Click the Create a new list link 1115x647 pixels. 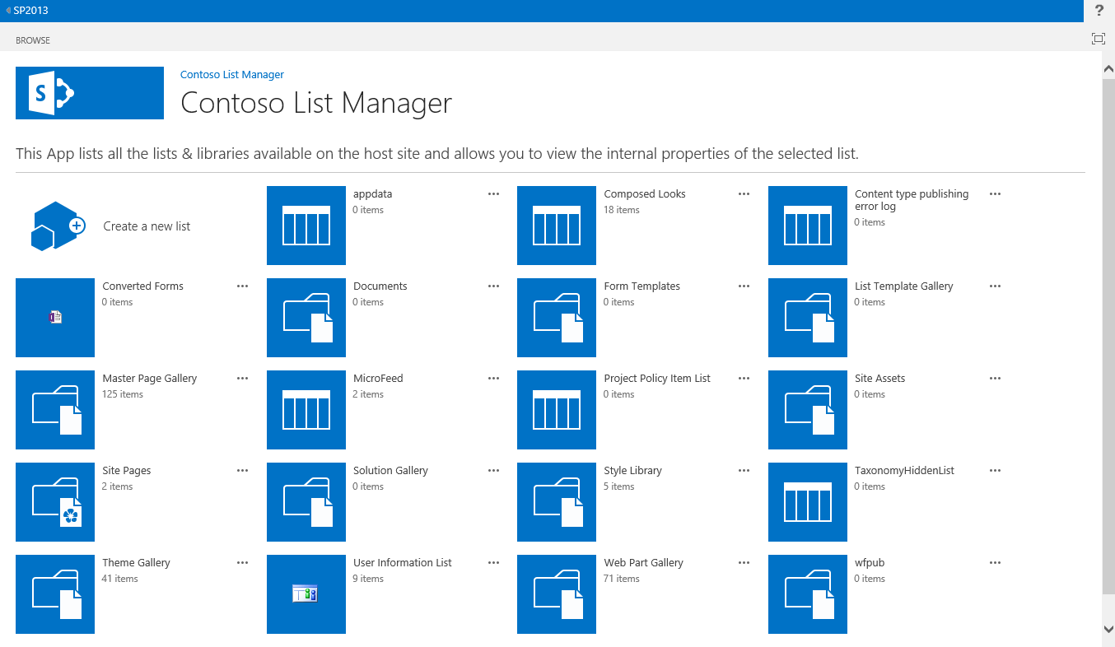click(147, 226)
